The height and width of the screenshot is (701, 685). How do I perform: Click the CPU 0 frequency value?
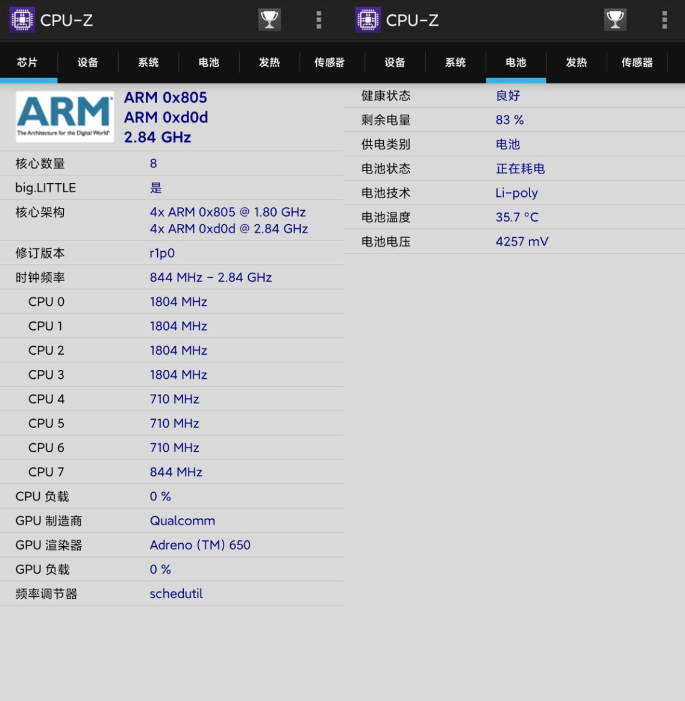tap(178, 302)
